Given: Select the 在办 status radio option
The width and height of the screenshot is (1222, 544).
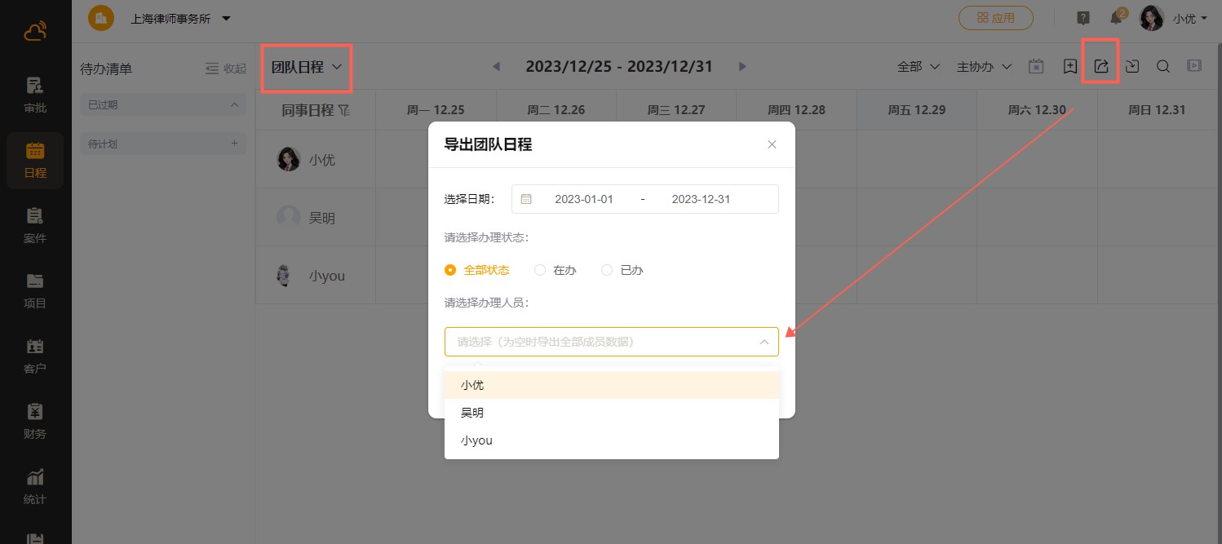Looking at the screenshot, I should [x=540, y=270].
